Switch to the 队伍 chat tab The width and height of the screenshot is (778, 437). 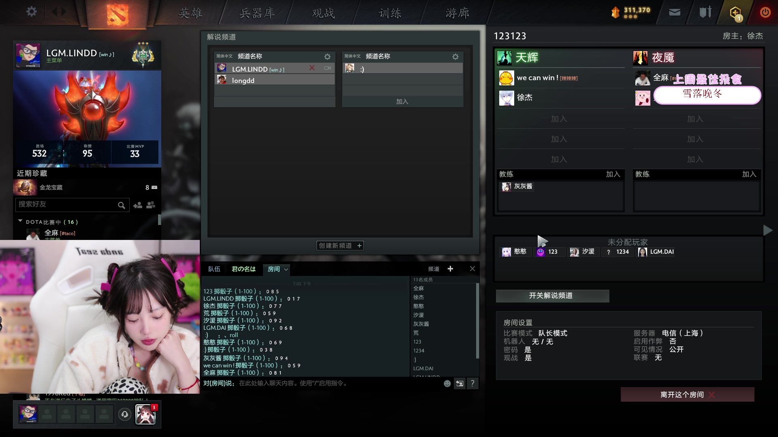(214, 269)
